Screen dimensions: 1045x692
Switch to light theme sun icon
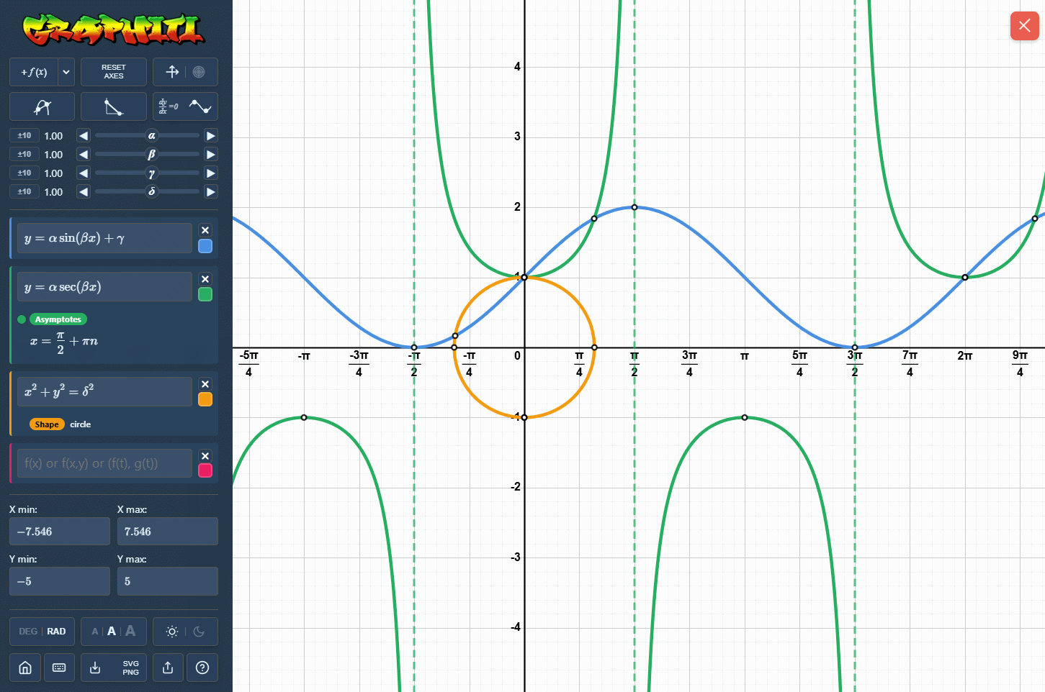[x=172, y=632]
